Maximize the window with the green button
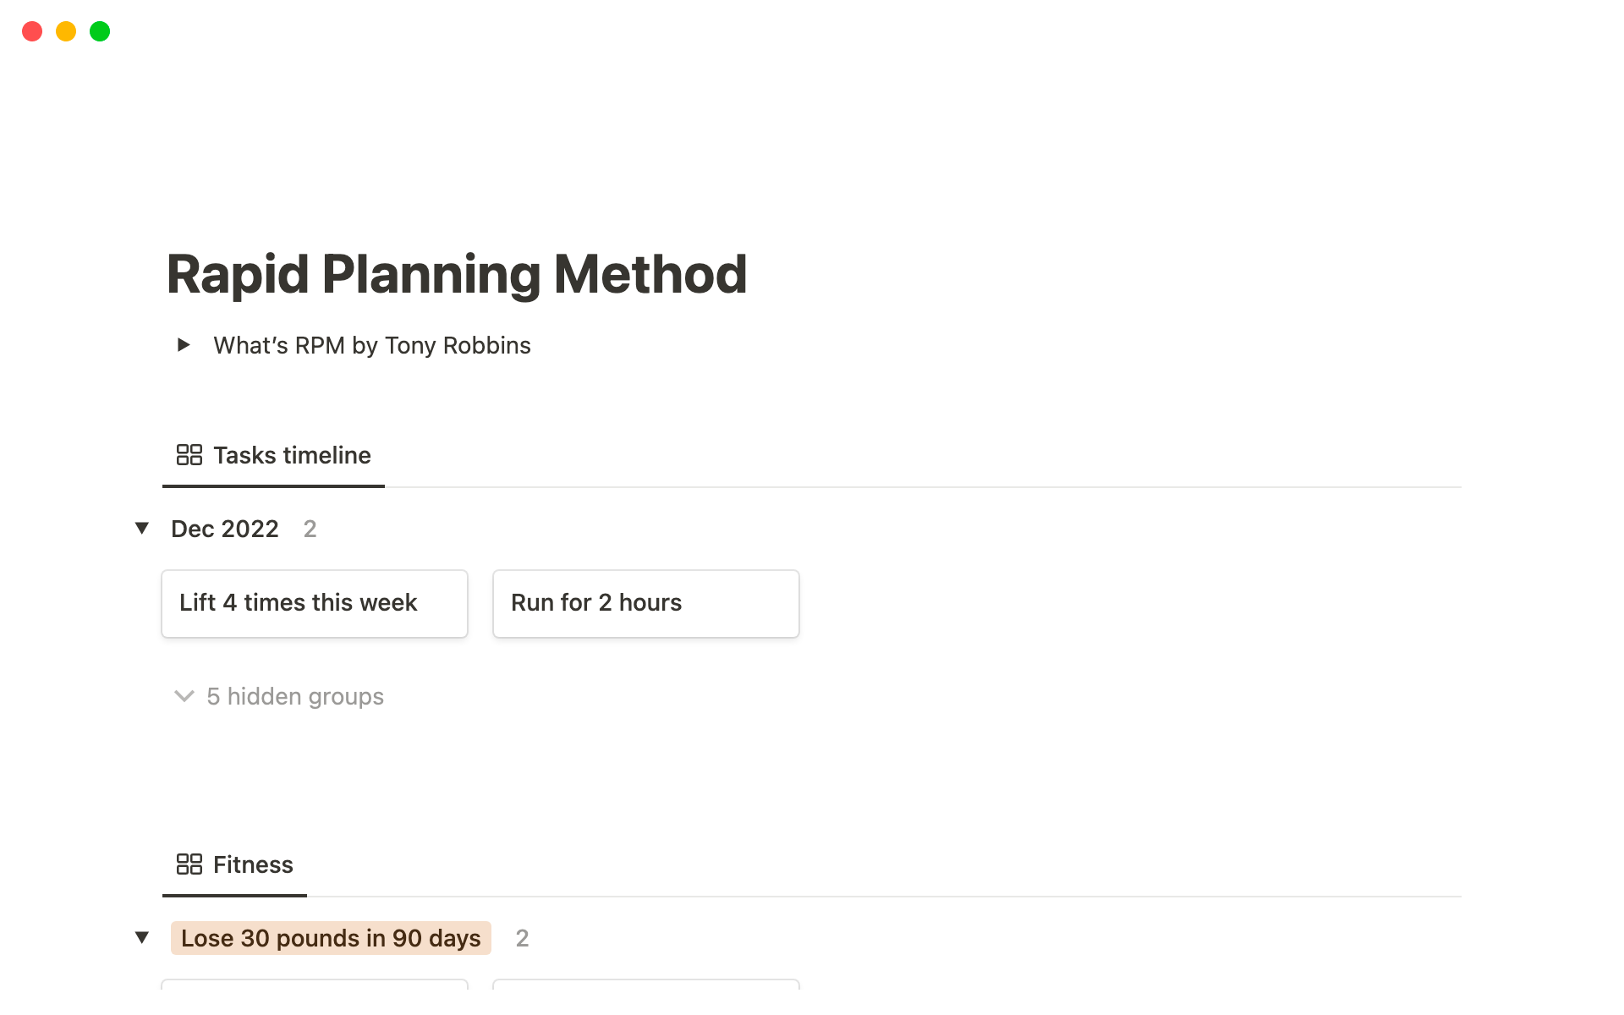Image resolution: width=1624 pixels, height=1015 pixels. click(100, 31)
